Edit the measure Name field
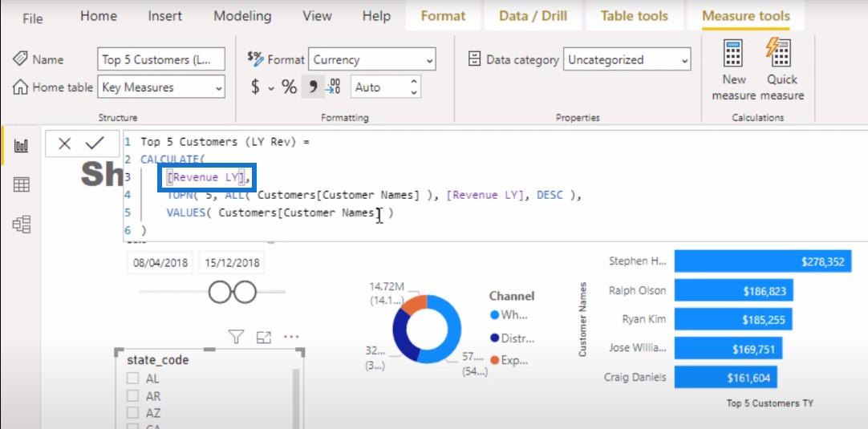 pyautogui.click(x=161, y=60)
